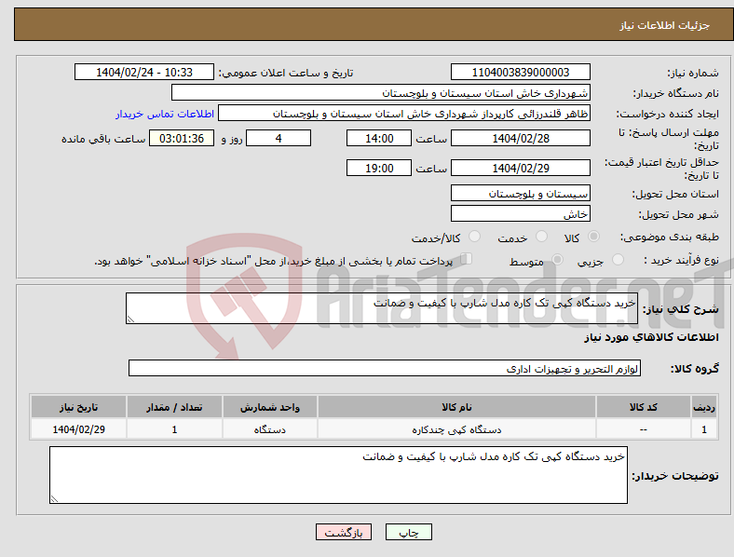Screen dimensions: 734x557
Task: Click the گروه کالا field
Action: click(385, 368)
